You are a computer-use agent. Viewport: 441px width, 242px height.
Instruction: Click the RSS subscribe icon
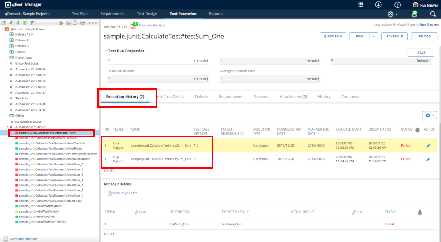pos(134,26)
